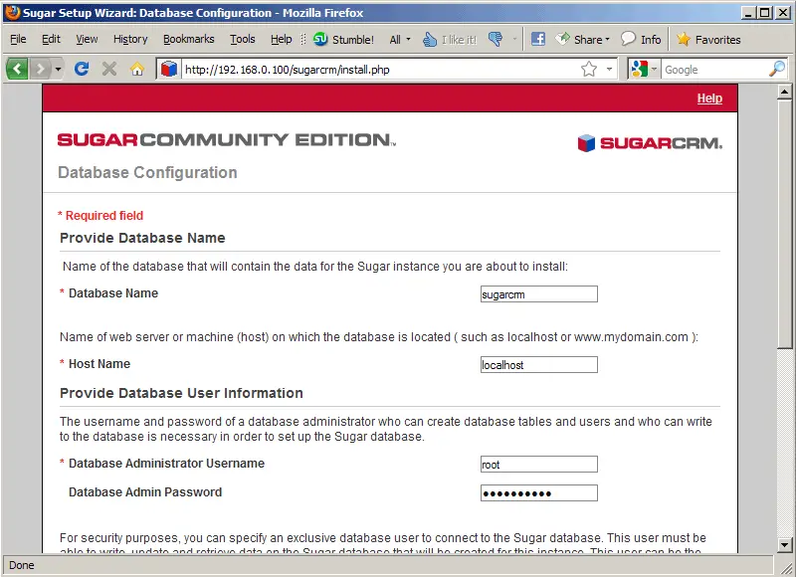
Task: Run search with the magnifying glass icon
Action: point(777,69)
